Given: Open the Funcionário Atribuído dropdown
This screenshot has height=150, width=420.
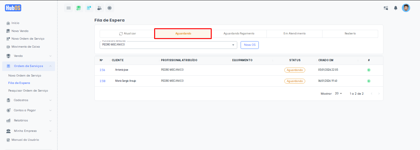Looking at the screenshot, I should point(168,45).
